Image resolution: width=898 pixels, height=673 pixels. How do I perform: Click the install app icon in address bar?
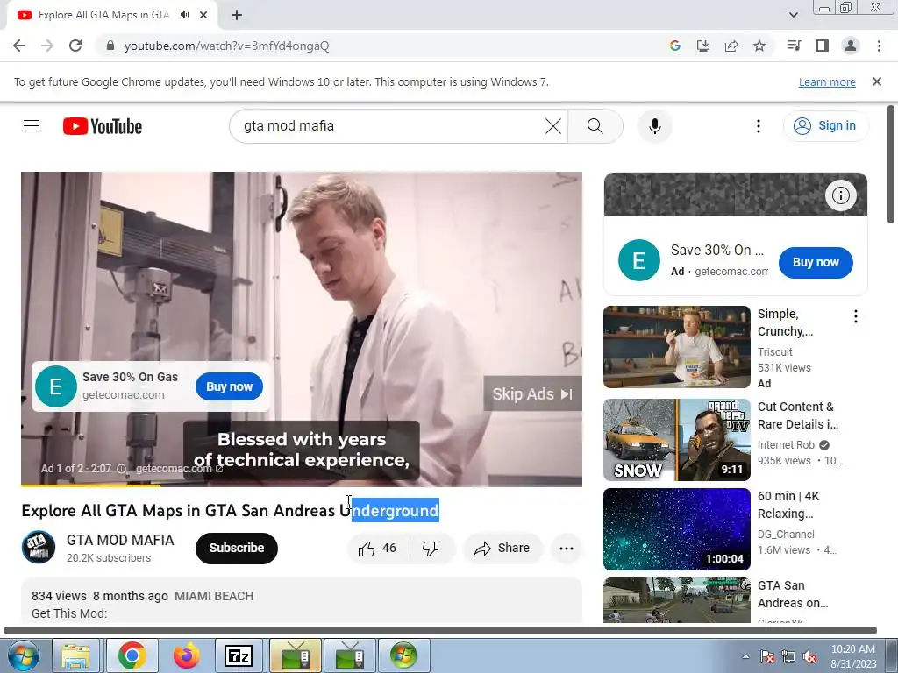703,46
